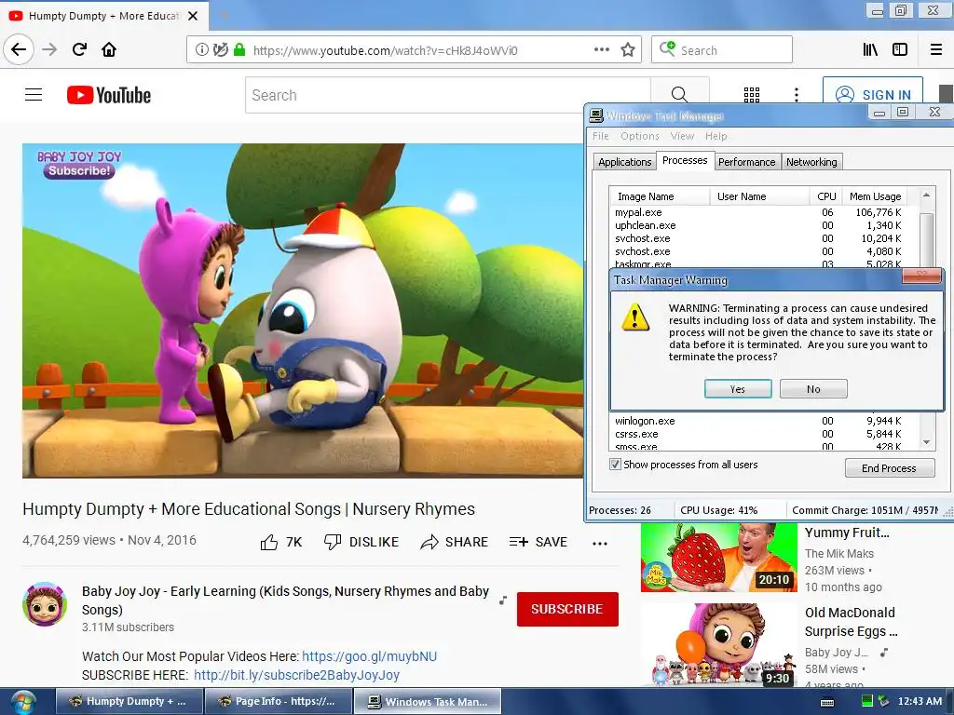Sort processes by CPU column
Image resolution: width=954 pixels, height=715 pixels.
point(826,196)
